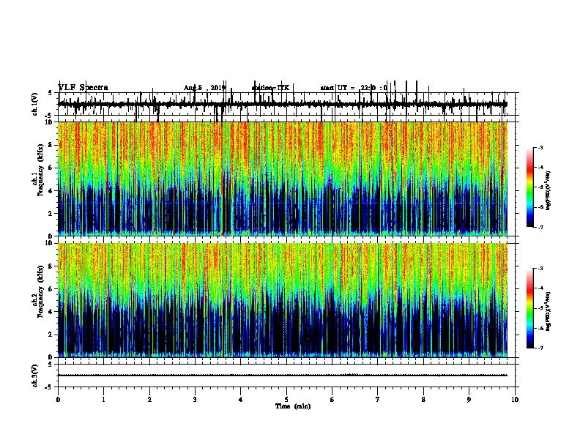Click the ch.2 "Frequency (kHz)" axis label

pos(40,291)
